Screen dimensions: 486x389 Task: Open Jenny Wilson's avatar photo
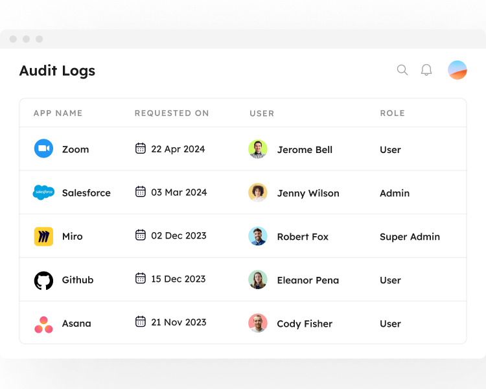258,193
